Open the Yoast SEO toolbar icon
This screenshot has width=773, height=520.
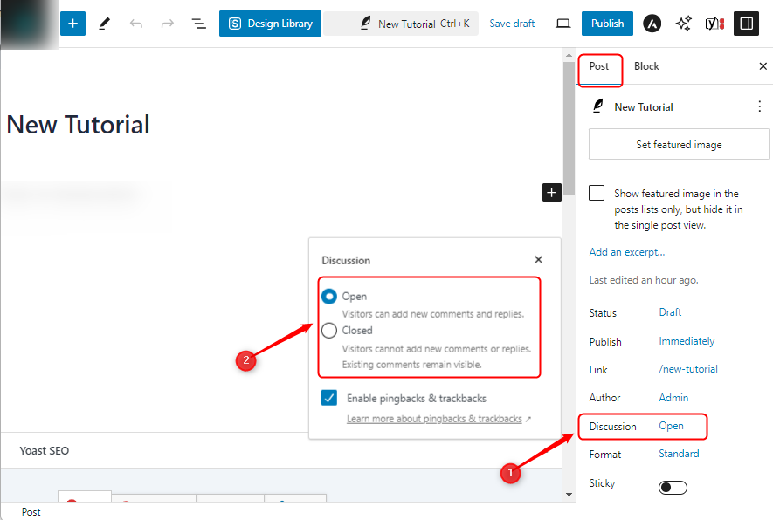point(714,24)
